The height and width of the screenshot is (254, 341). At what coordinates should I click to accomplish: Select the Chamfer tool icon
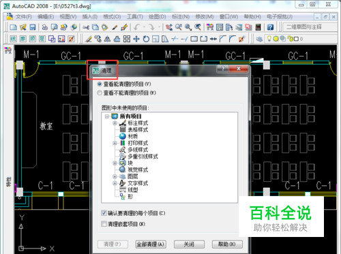pos(223,39)
